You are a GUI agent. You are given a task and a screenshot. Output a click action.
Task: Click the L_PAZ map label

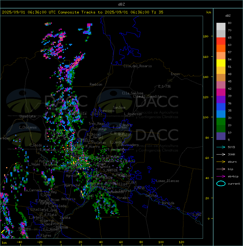pyautogui.click(x=197, y=215)
